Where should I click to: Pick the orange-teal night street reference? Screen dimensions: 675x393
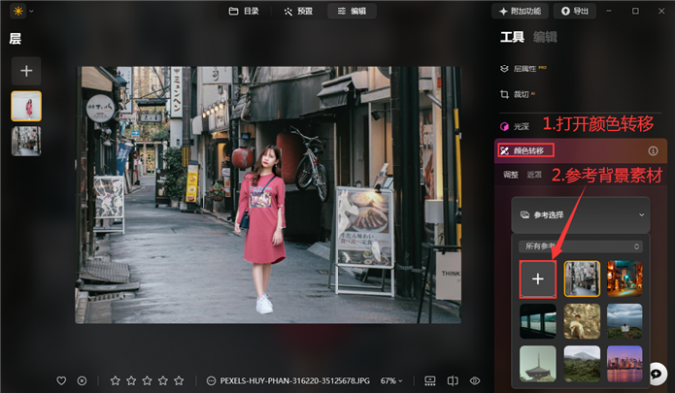tap(624, 279)
